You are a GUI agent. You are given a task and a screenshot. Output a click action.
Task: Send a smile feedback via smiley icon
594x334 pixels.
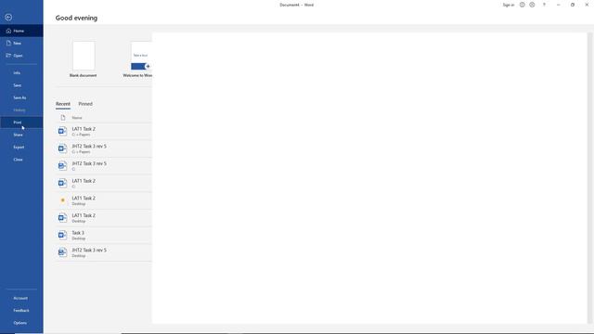522,5
